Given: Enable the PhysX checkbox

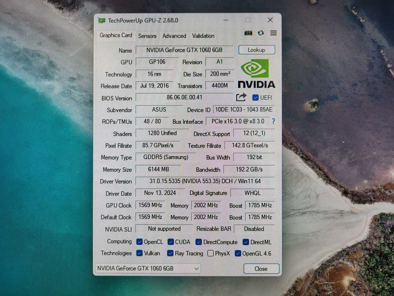Looking at the screenshot, I should click(x=211, y=253).
